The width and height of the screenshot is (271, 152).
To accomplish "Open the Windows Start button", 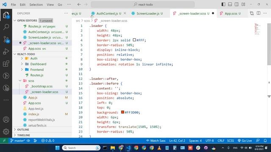I will [58, 148].
